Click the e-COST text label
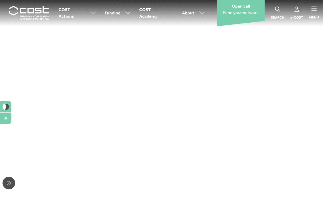323x202 pixels. point(297,18)
